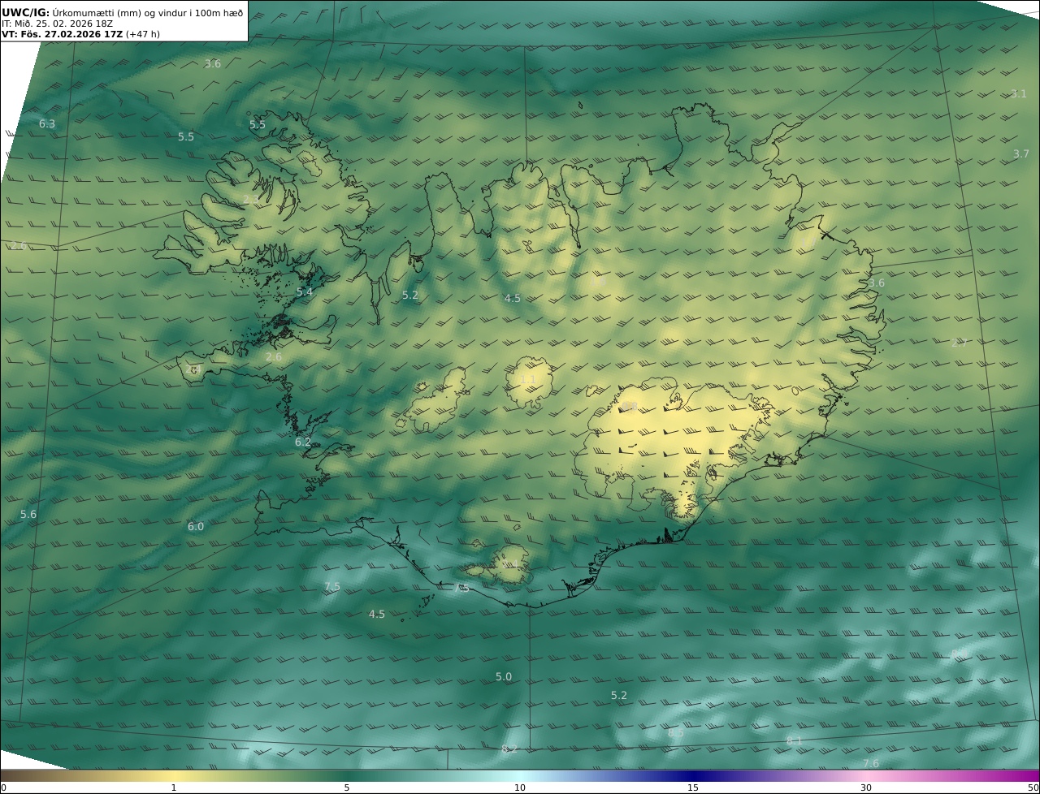Click the 1.1 label inside Hofsjökull glacier outline
1040x794 pixels.
coord(527,380)
